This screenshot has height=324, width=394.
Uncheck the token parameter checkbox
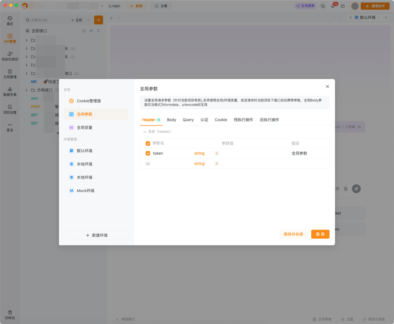148,153
